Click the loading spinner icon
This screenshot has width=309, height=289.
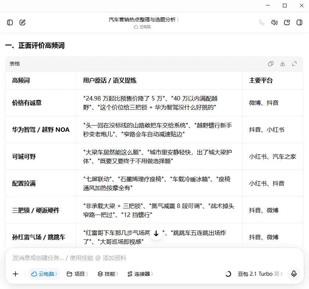tap(228, 274)
